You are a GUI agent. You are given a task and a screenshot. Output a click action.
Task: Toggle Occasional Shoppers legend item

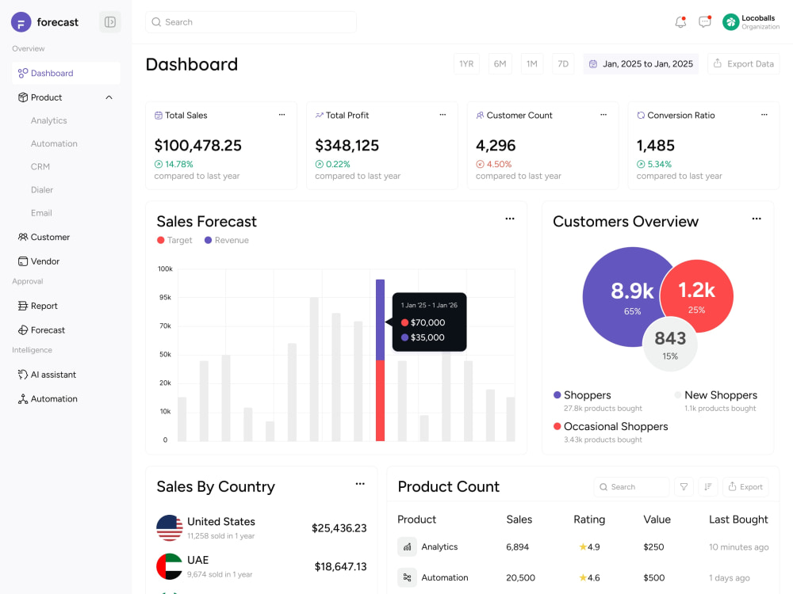point(611,426)
